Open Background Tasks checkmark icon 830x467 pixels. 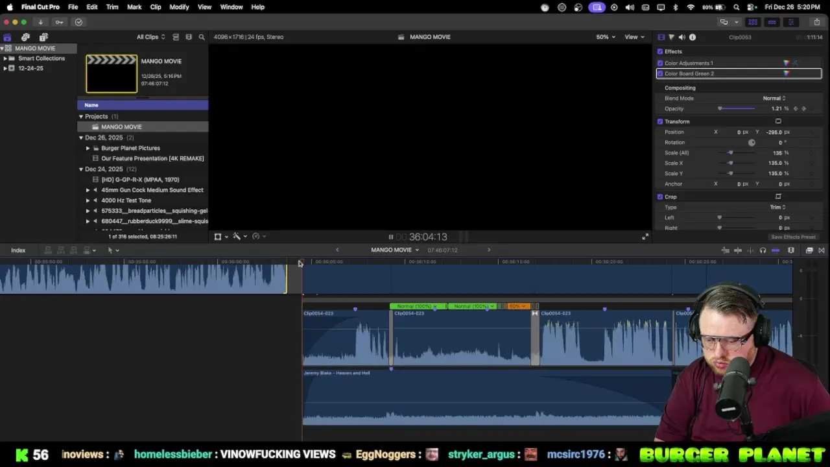point(78,22)
